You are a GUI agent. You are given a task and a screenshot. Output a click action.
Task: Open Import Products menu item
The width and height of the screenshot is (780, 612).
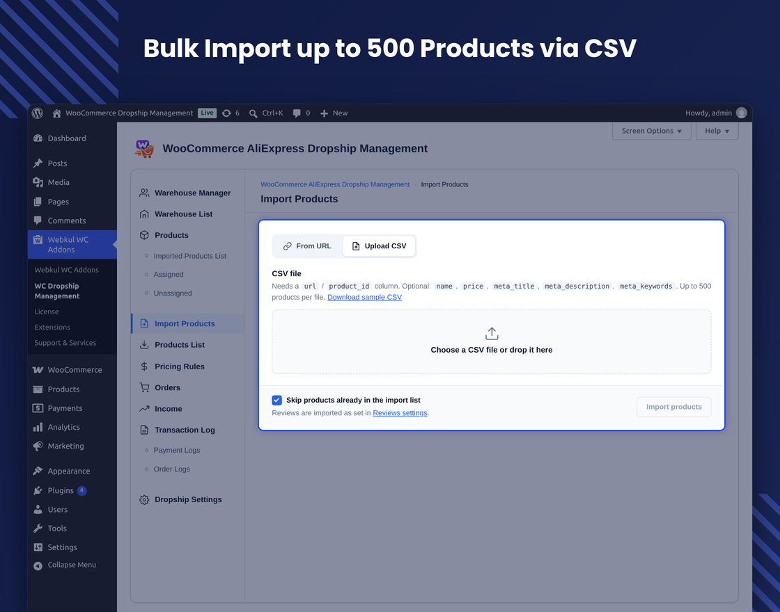pos(187,323)
